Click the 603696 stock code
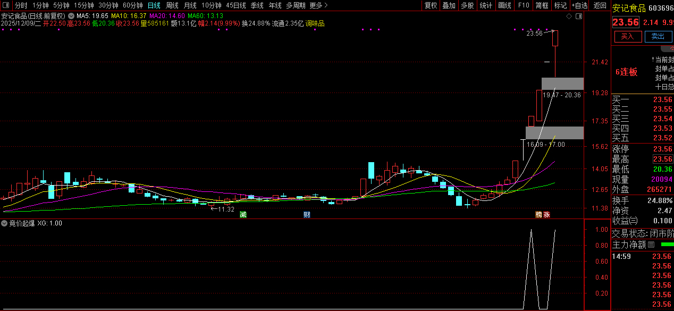Viewport: 674px width, 311px height. pyautogui.click(x=661, y=8)
